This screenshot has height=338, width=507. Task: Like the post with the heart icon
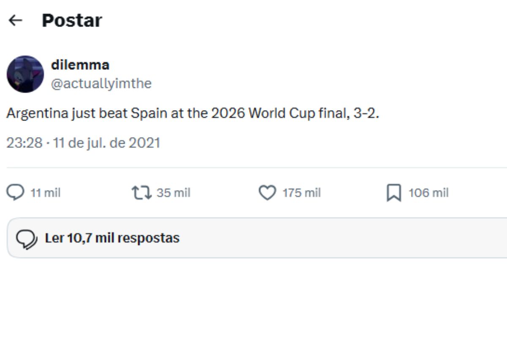click(x=267, y=193)
